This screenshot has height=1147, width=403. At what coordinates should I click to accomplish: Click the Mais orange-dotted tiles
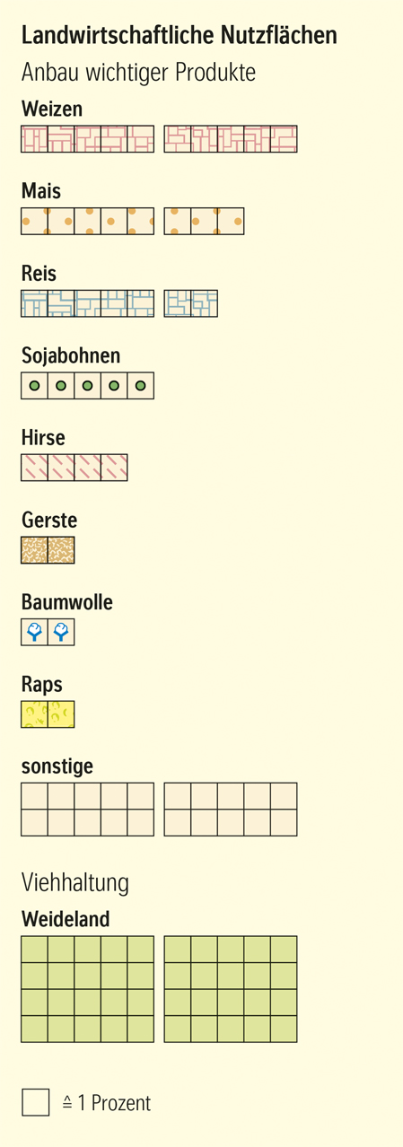point(132,221)
